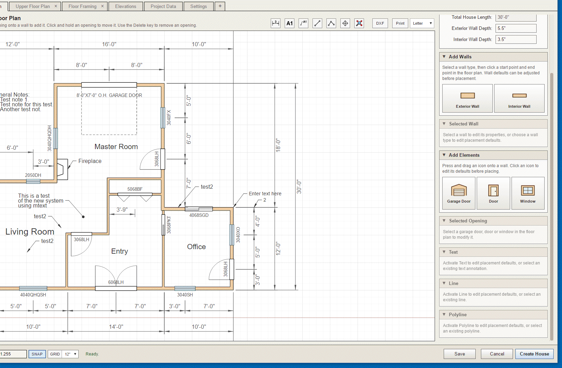Choose the Exterior Wall type

[x=467, y=98]
